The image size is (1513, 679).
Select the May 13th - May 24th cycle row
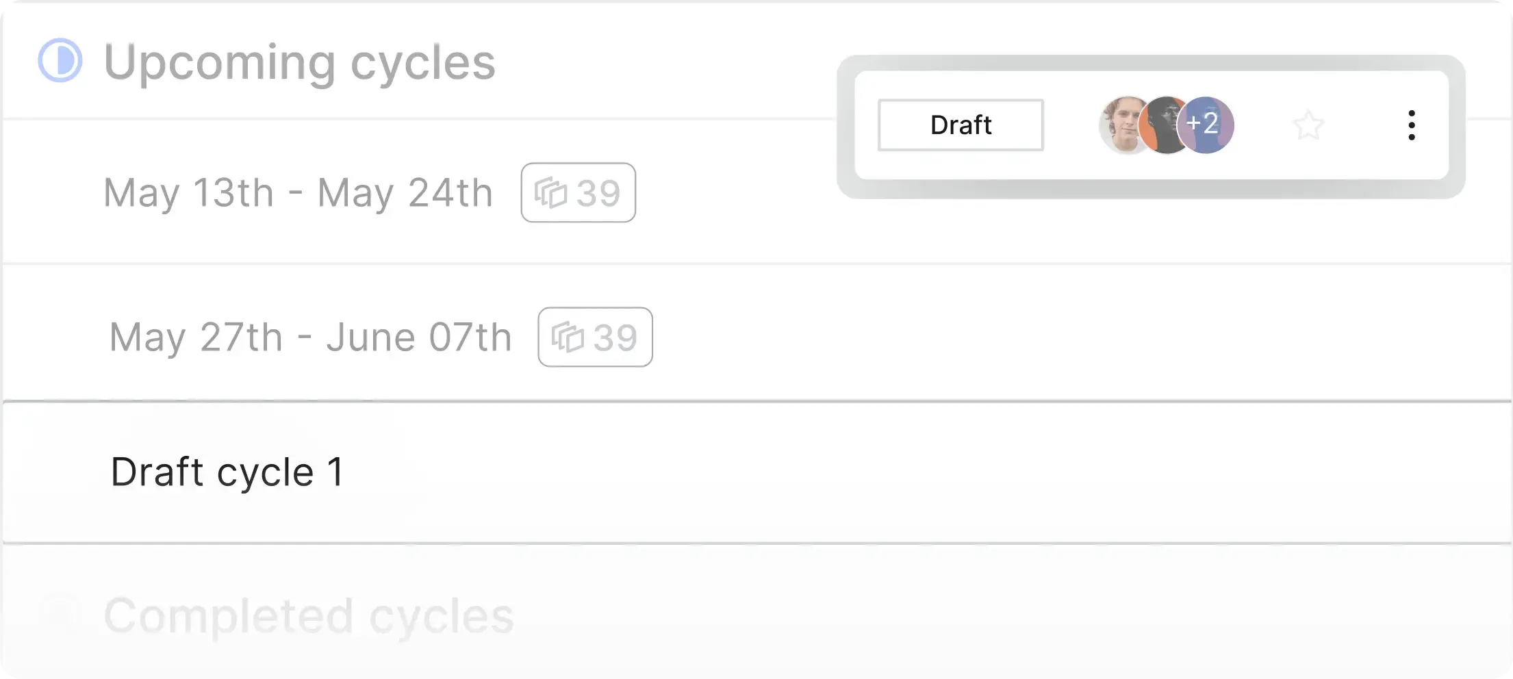coord(298,192)
